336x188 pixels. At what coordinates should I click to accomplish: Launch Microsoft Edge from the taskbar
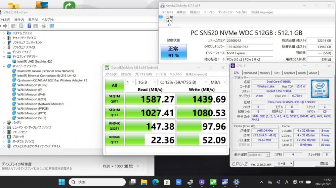pos(155,182)
